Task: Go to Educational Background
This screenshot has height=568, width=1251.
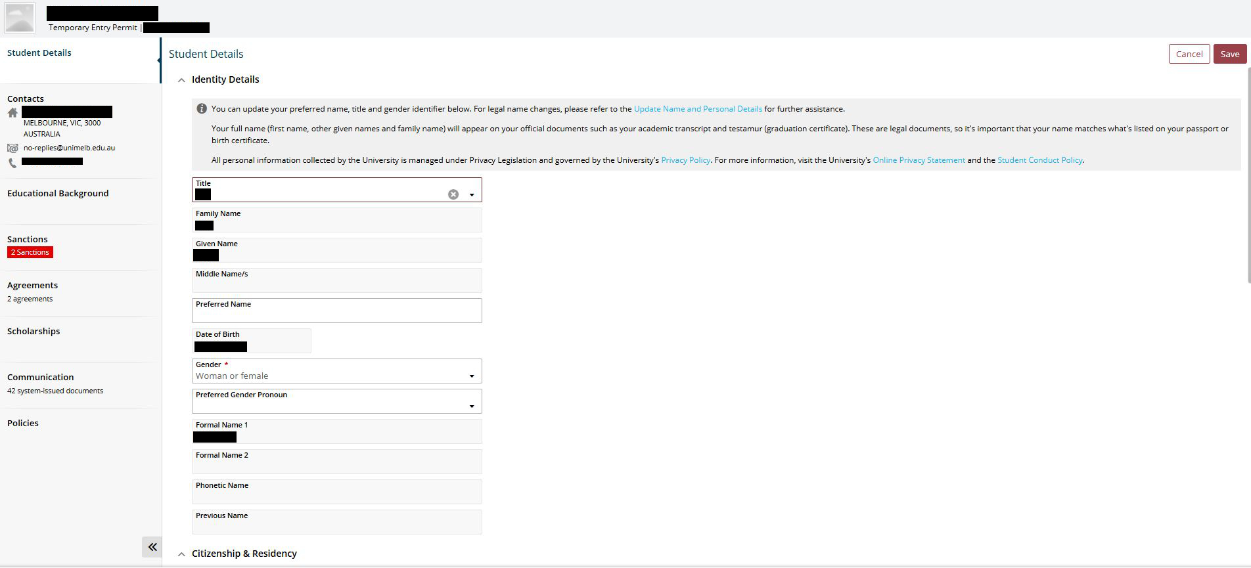Action: click(x=58, y=193)
